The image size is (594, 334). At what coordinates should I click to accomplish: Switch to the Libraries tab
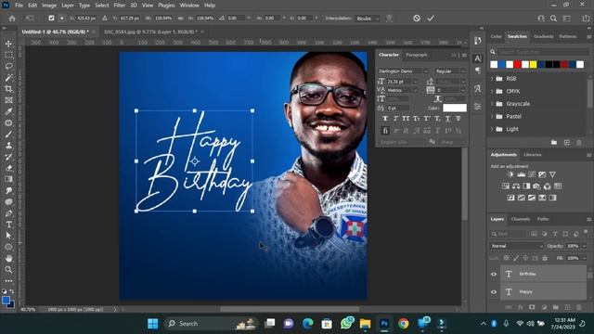[532, 155]
